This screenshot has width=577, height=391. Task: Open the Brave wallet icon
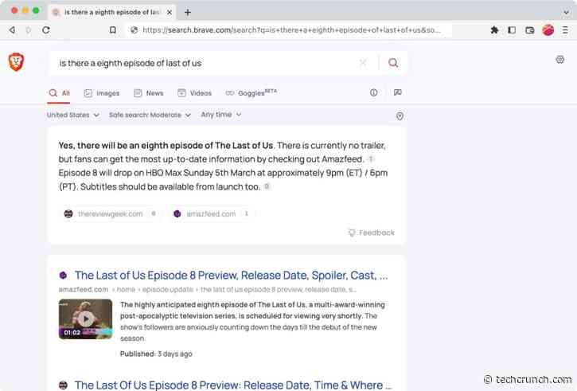click(530, 29)
